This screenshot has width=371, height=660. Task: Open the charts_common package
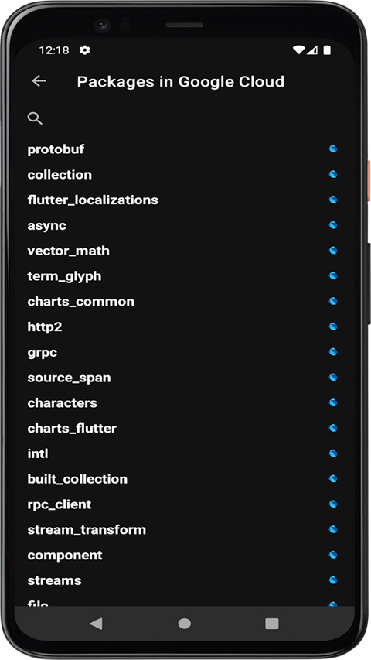[x=80, y=302]
